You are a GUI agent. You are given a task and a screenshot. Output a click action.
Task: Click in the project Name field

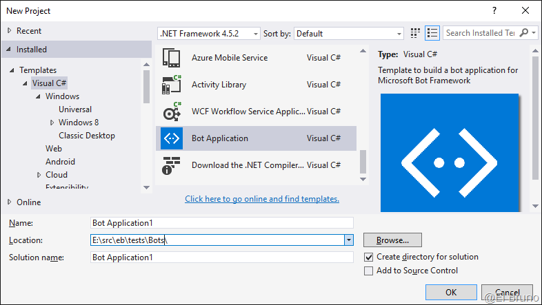click(x=221, y=223)
